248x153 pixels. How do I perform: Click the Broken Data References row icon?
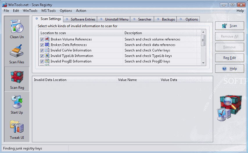click(x=47, y=45)
